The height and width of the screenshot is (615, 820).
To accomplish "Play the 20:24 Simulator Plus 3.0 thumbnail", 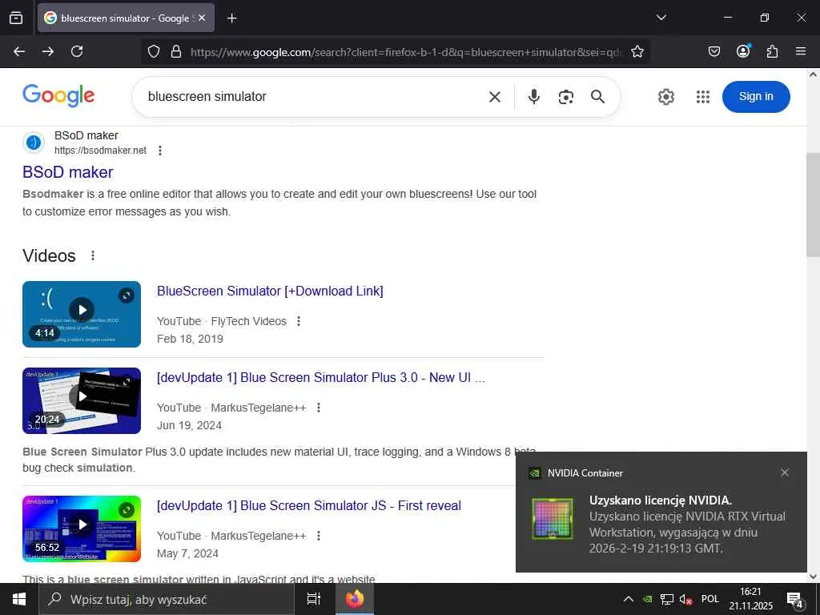I will pyautogui.click(x=82, y=400).
